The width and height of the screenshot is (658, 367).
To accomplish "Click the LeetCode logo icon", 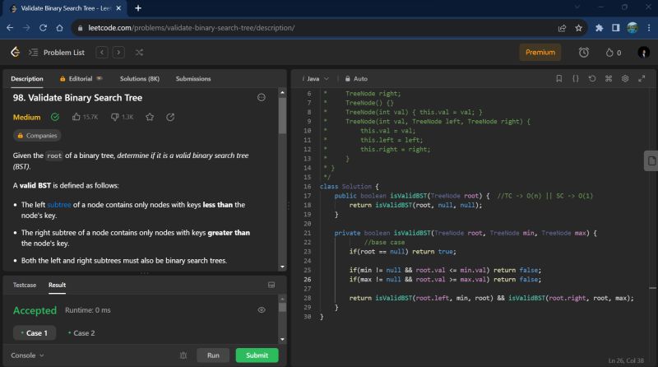I will click(15, 53).
